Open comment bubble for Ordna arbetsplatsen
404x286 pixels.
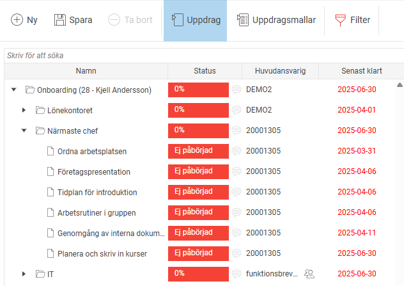[237, 152]
